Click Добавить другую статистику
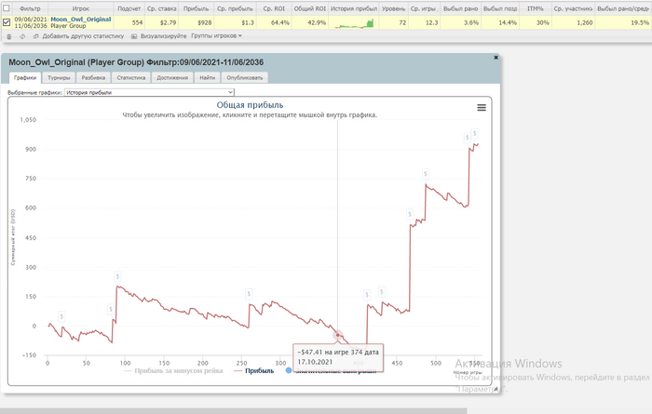652x414 pixels. coord(83,36)
